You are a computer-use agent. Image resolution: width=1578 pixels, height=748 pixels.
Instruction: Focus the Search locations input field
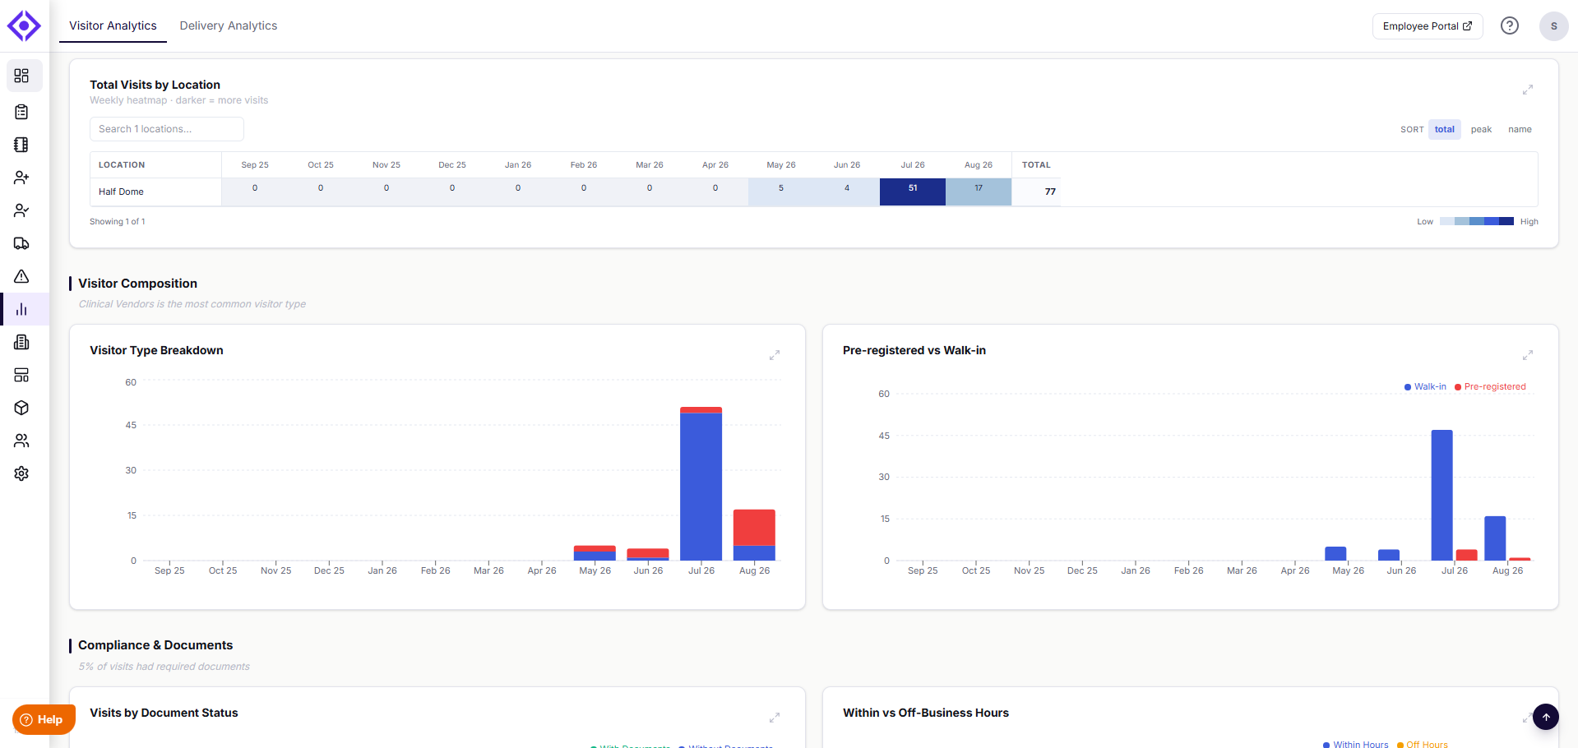(x=167, y=129)
